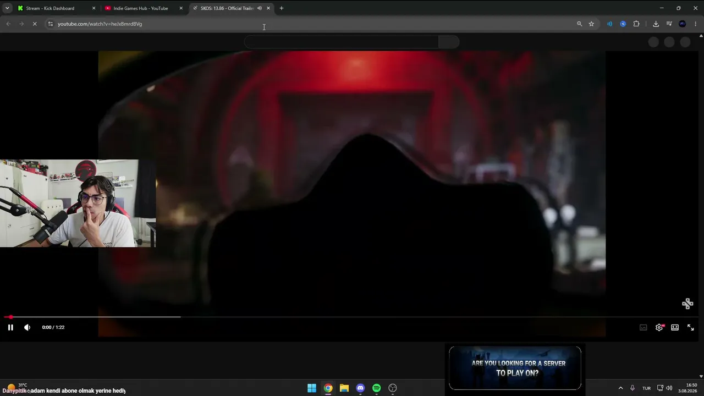Open the network status tray icon

pos(660,388)
